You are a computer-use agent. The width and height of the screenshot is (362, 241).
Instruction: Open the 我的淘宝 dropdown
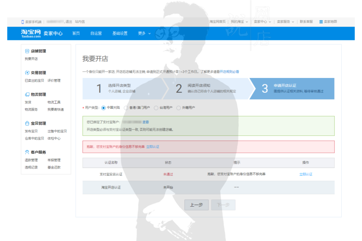pyautogui.click(x=239, y=21)
